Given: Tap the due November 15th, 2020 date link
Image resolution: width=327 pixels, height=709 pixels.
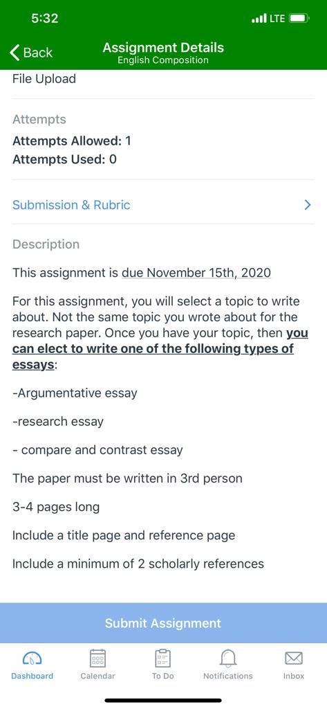Looking at the screenshot, I should point(196,273).
